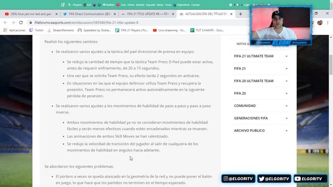Viewport: 333px width, 187px height.
Task: Open the Twitch bookmark
Action: (x=36, y=30)
